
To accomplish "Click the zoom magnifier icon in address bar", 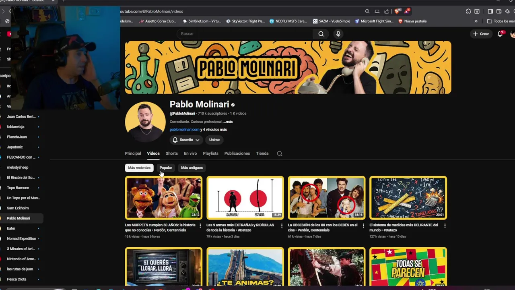I will (x=367, y=11).
